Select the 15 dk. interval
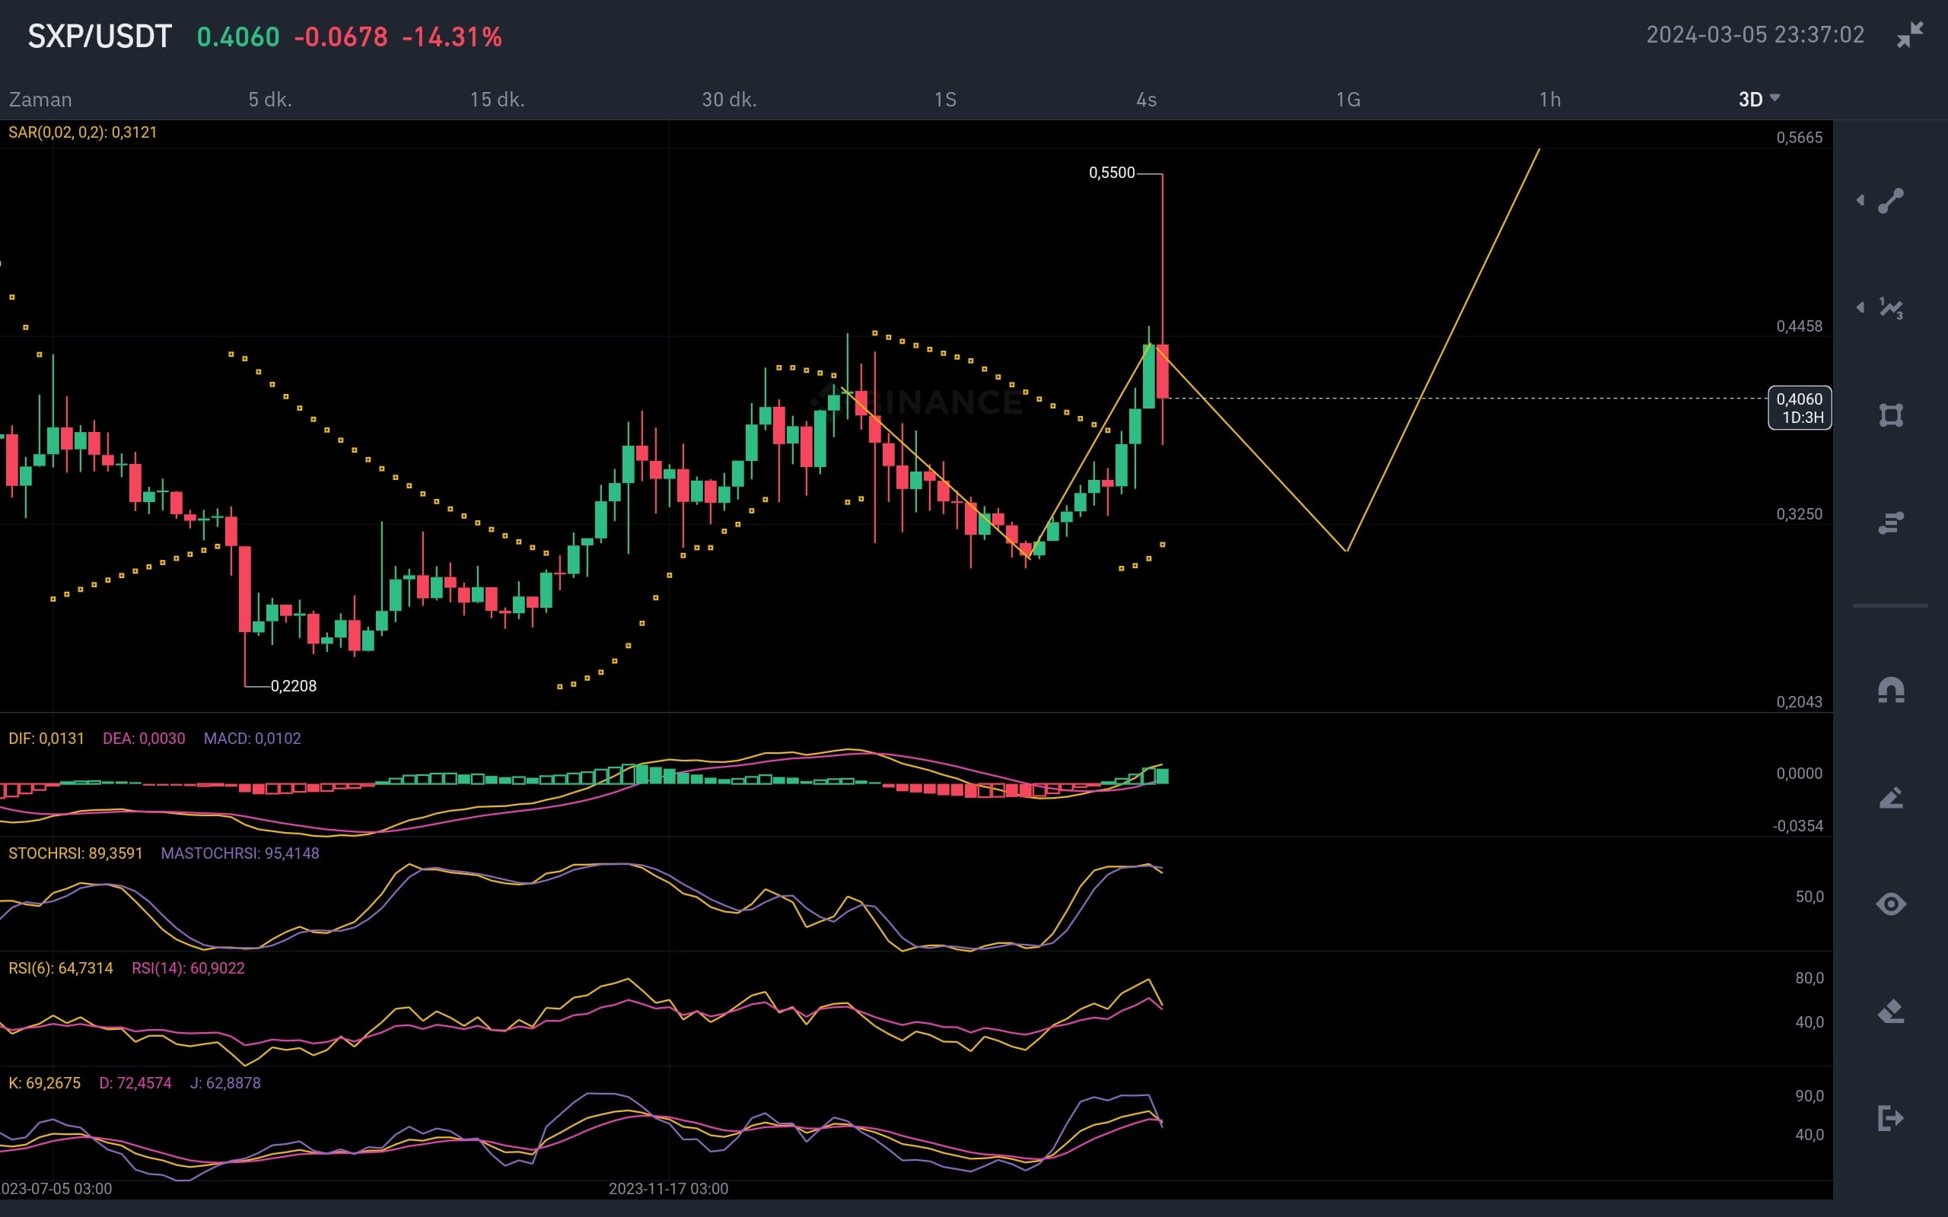The image size is (1948, 1217). 498,100
